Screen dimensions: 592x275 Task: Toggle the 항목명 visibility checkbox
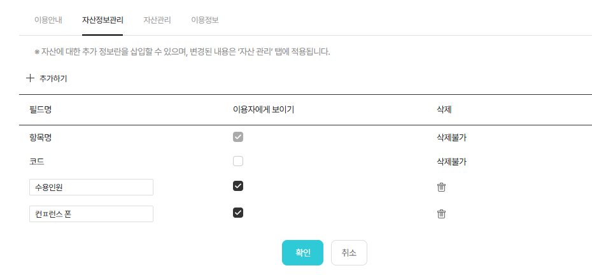pos(238,137)
